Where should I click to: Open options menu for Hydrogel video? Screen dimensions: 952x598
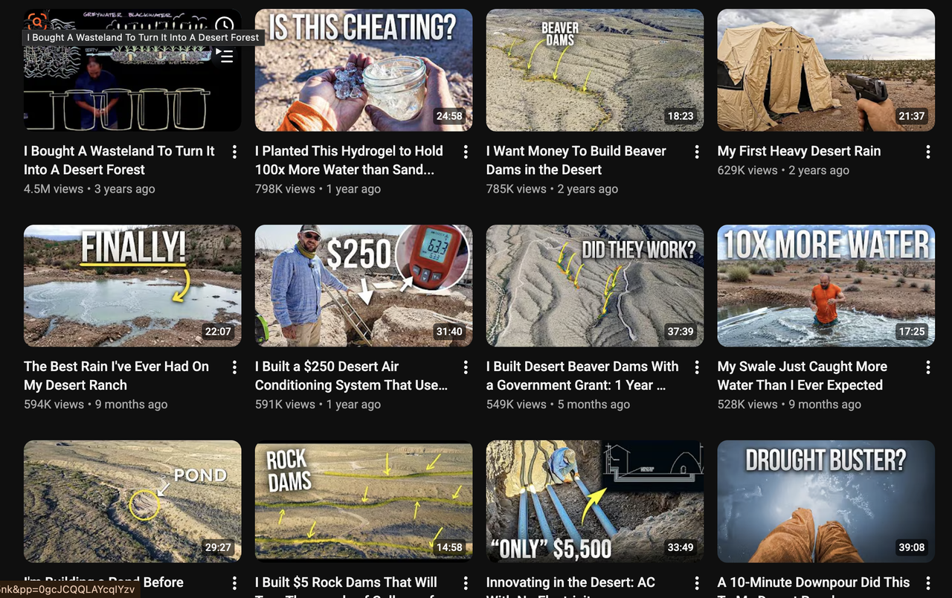(x=466, y=152)
